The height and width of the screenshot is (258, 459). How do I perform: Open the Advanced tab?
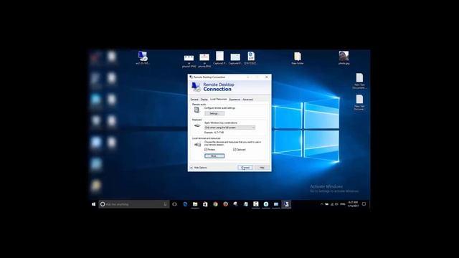(x=247, y=100)
